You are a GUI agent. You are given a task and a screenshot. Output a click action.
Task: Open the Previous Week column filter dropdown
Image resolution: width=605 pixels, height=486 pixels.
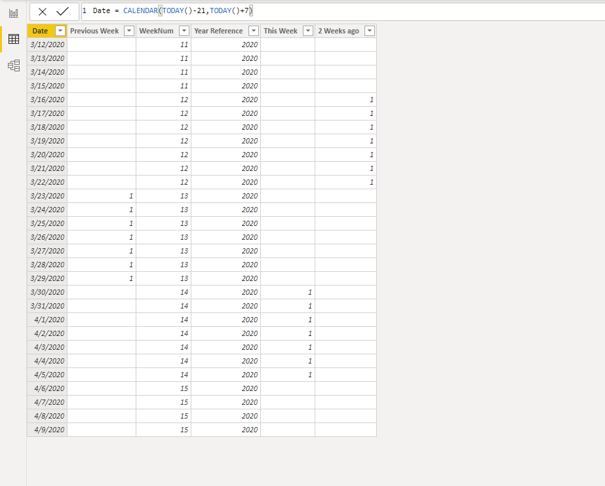(129, 31)
